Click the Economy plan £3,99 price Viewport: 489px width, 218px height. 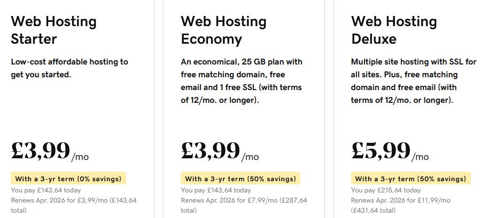[211, 151]
